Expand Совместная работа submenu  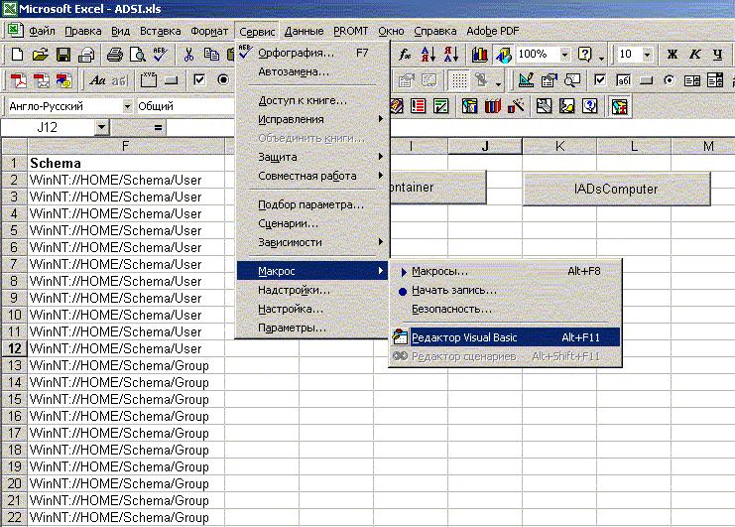point(312,176)
